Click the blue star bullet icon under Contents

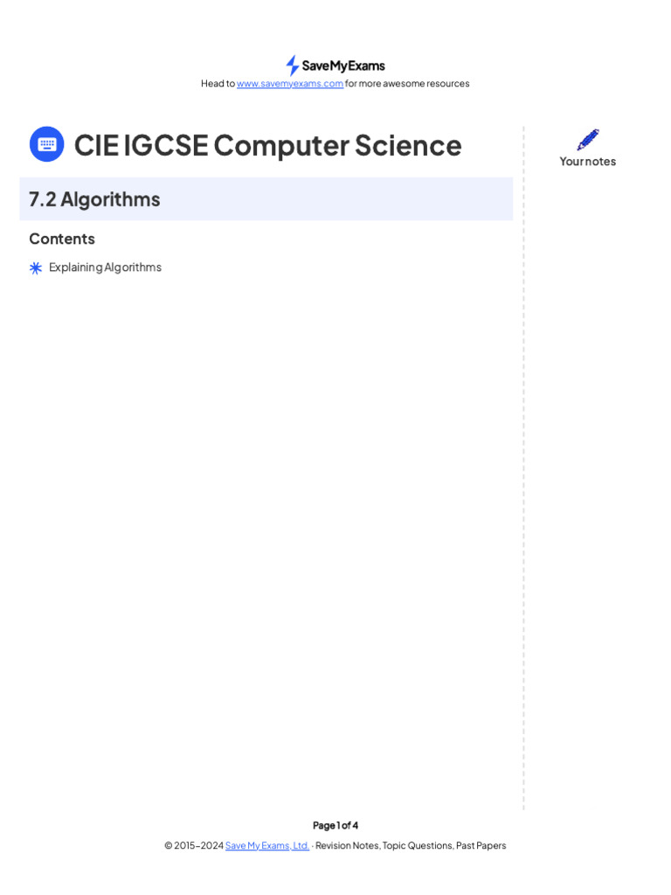[x=36, y=268]
